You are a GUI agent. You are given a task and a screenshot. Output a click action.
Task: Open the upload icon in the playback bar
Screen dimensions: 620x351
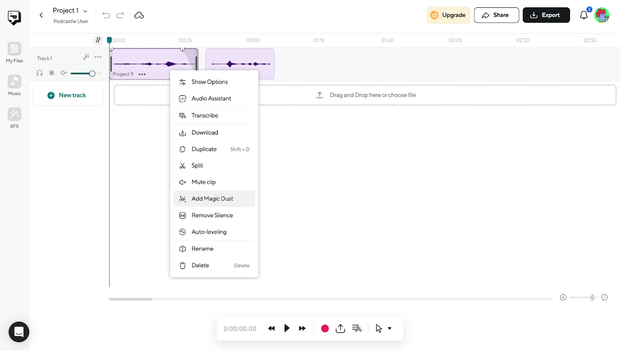(x=341, y=328)
